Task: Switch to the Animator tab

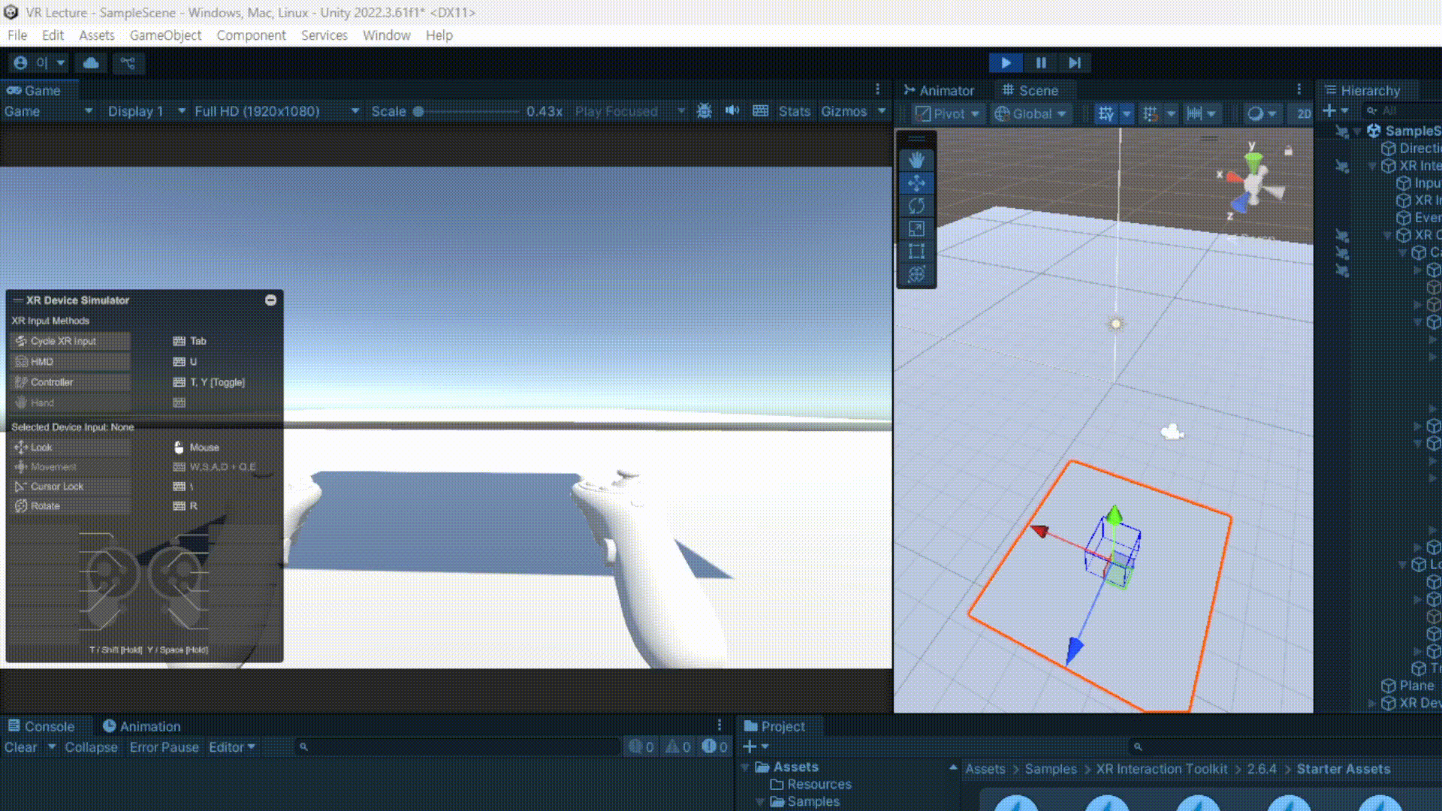Action: (x=938, y=90)
